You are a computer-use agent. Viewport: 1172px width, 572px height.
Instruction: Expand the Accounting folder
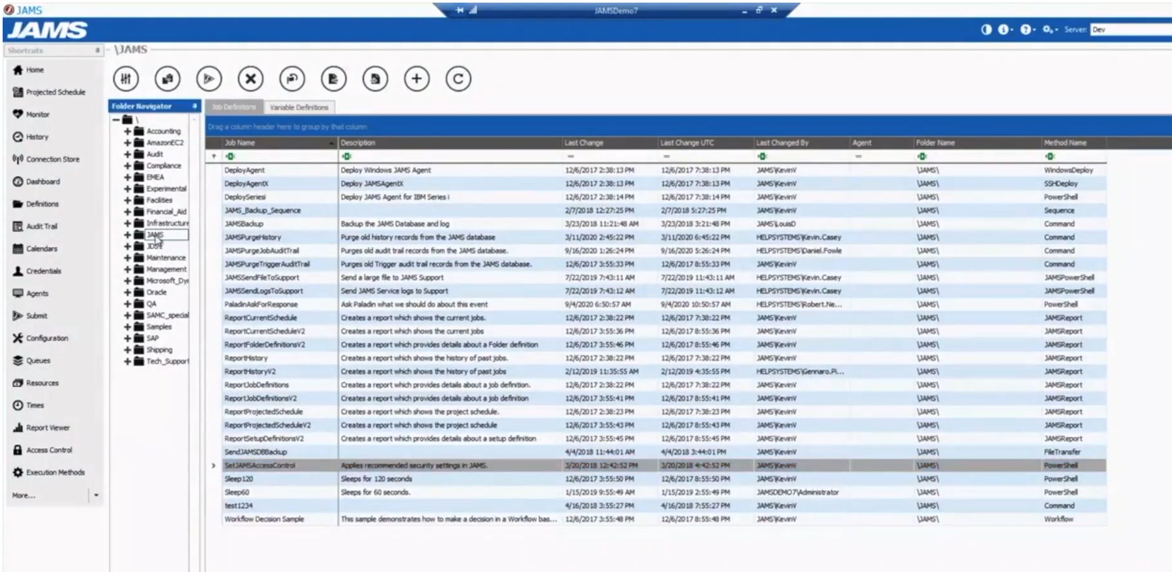click(128, 131)
